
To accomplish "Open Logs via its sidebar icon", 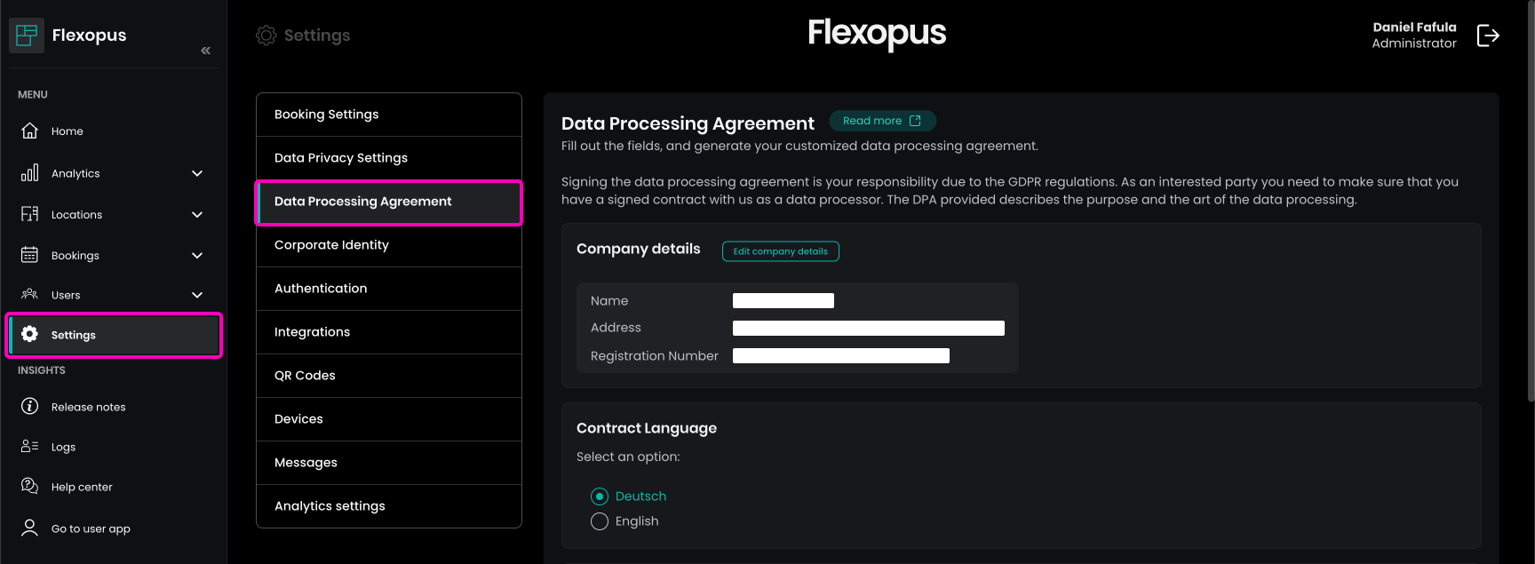I will 29,446.
